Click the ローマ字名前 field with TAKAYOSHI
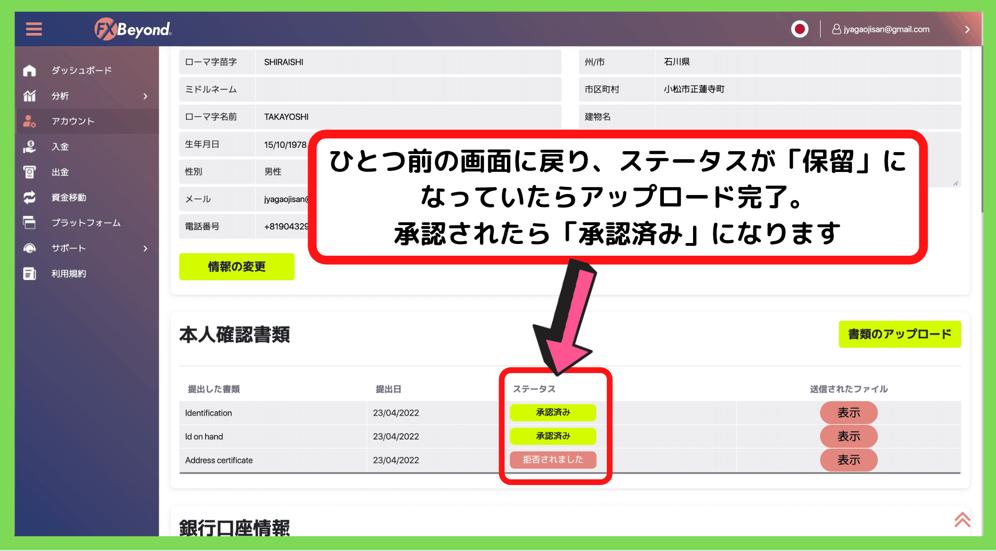The height and width of the screenshot is (551, 996). (408, 117)
